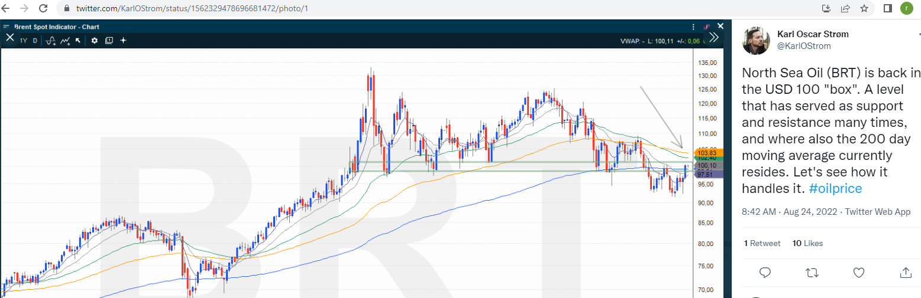The image size is (921, 298).
Task: Click the install app icon in address bar
Action: pyautogui.click(x=826, y=8)
